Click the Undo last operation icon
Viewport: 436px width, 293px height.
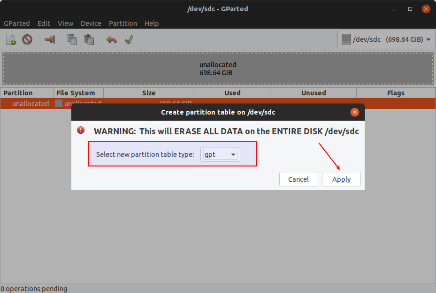pos(111,40)
